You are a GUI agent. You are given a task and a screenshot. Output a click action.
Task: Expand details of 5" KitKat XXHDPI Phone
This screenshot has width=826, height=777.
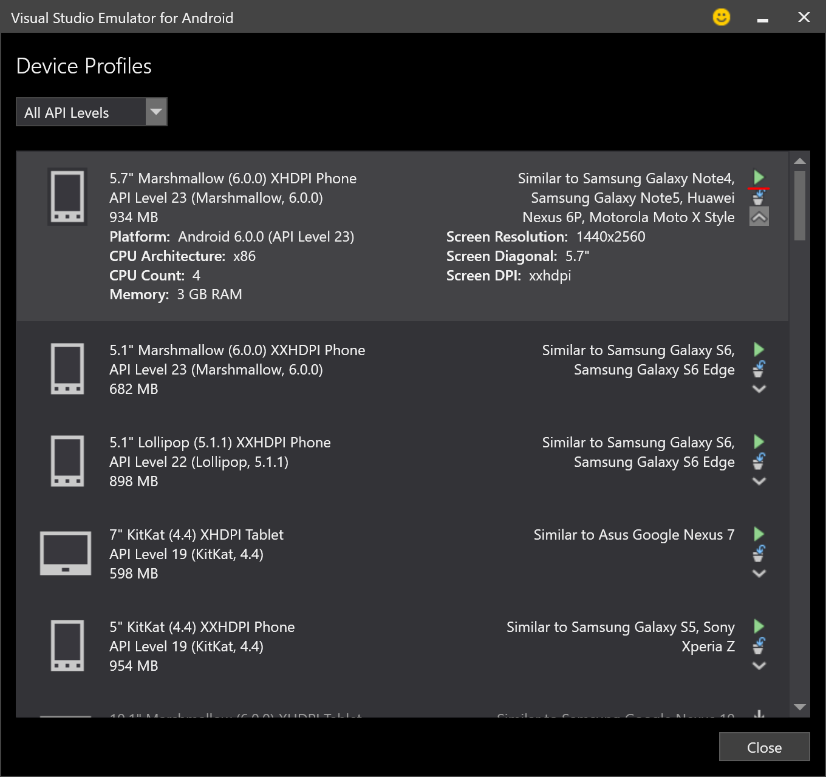[x=759, y=665]
